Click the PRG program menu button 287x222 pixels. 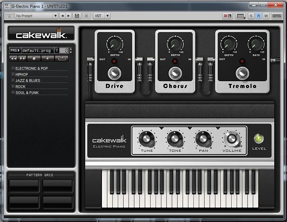pyautogui.click(x=15, y=51)
